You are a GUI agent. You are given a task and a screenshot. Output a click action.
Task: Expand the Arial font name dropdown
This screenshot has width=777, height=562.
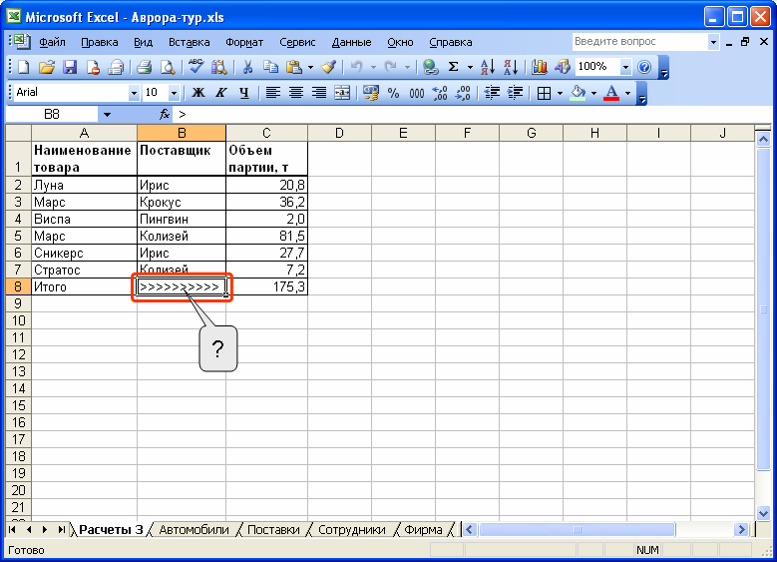[134, 93]
